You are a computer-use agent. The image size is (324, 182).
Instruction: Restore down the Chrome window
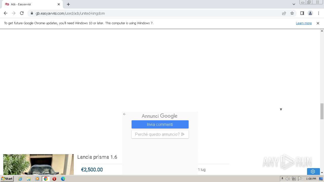(309, 2)
